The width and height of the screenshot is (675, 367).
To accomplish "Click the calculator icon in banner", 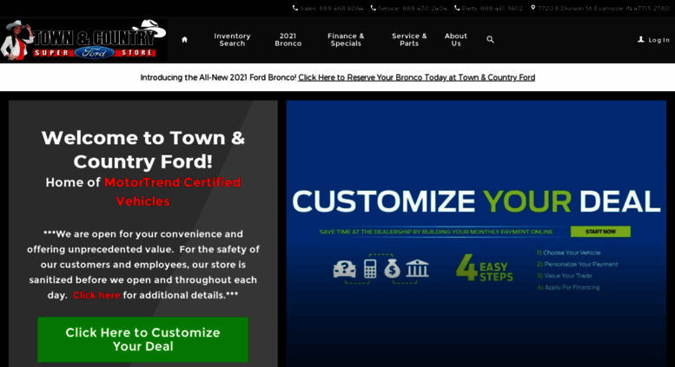I will 370,269.
